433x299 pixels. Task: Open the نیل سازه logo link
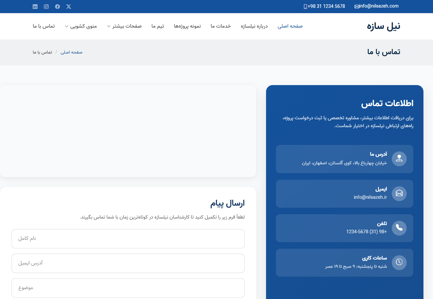point(383,26)
